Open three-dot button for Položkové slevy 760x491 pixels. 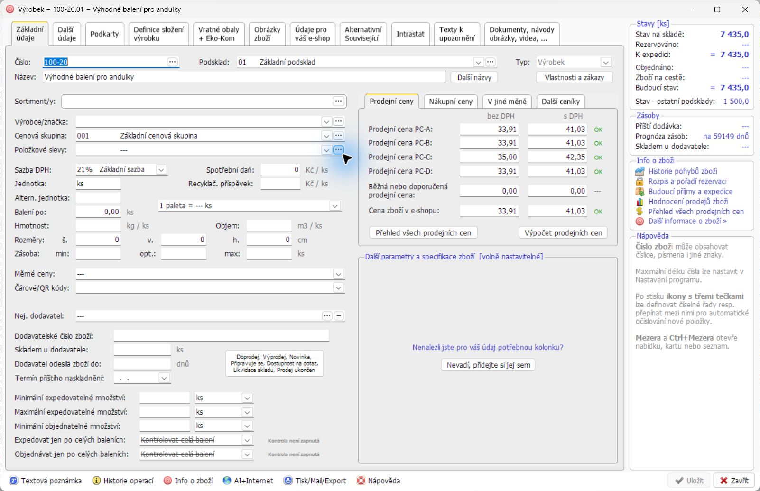click(x=338, y=150)
